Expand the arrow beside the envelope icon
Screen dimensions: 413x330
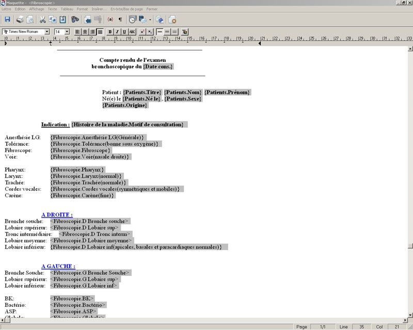[150, 20]
